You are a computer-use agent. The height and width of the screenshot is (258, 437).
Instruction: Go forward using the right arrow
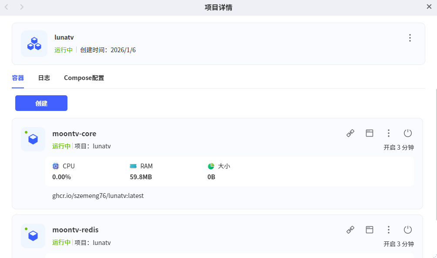tap(22, 7)
